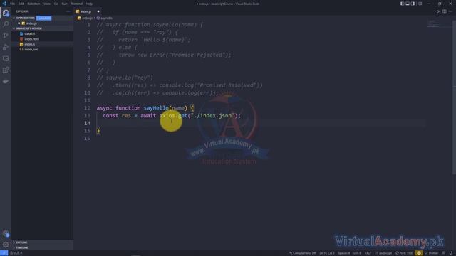Change the JavaScript language mode
Screen dimensions: 456x256
tap(383, 253)
